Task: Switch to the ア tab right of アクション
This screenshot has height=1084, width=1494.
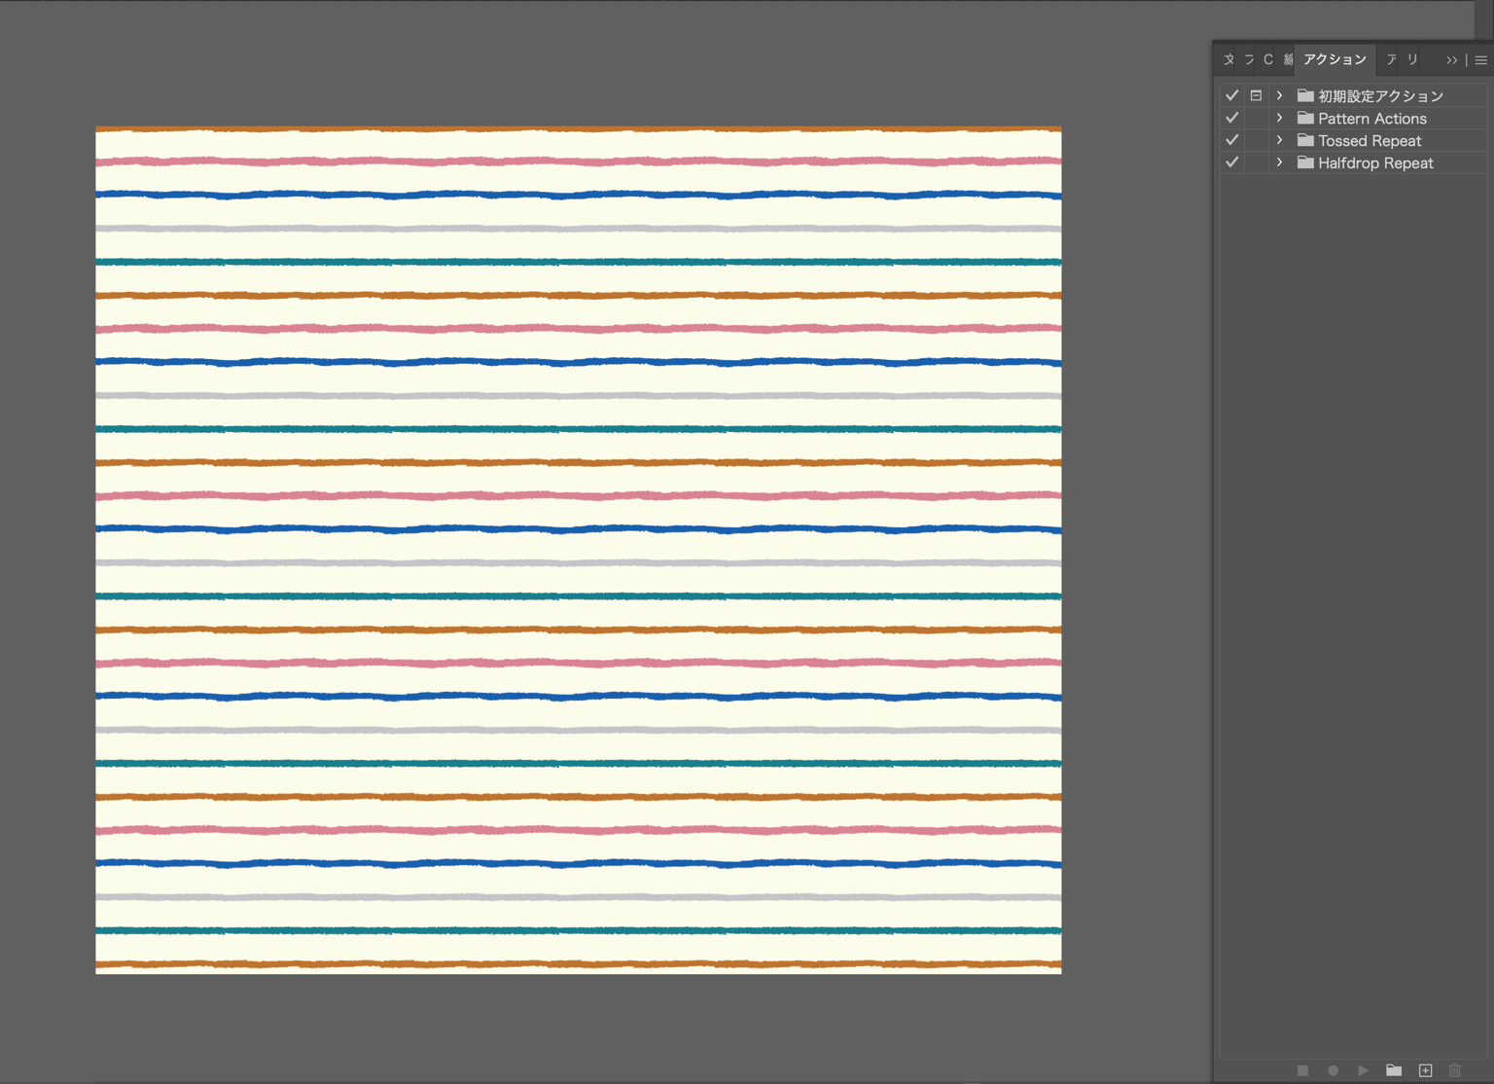Action: pyautogui.click(x=1391, y=60)
